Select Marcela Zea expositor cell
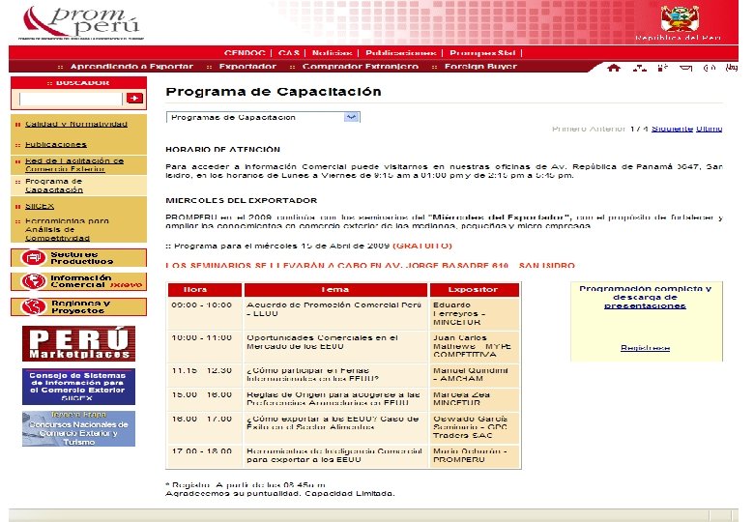 (474, 398)
